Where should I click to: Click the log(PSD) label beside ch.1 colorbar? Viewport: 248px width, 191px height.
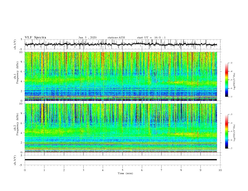click(x=235, y=81)
